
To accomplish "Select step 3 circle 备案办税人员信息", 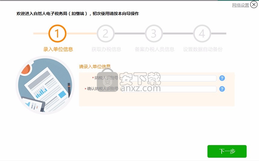I will tap(154, 33).
